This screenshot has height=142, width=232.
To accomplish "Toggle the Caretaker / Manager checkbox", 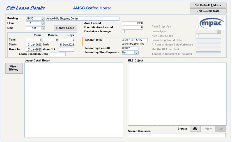I will pyautogui.click(x=123, y=31).
